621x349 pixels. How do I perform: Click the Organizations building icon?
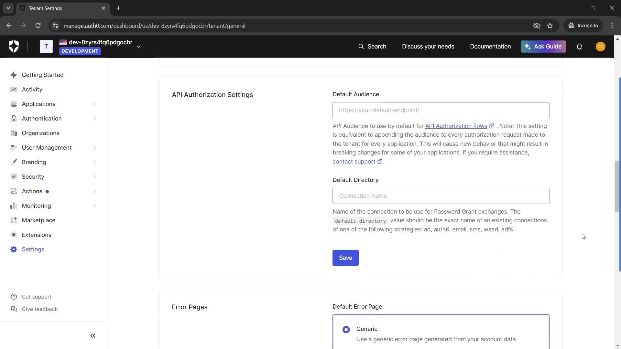tap(14, 133)
